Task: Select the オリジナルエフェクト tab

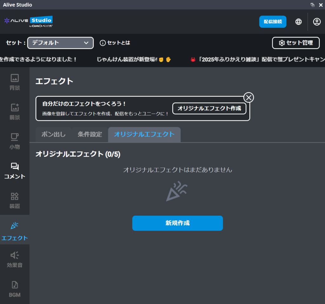Action: pos(144,134)
